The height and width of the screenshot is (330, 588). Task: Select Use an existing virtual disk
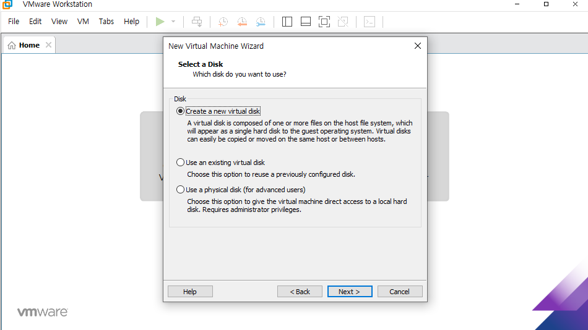coord(220,163)
